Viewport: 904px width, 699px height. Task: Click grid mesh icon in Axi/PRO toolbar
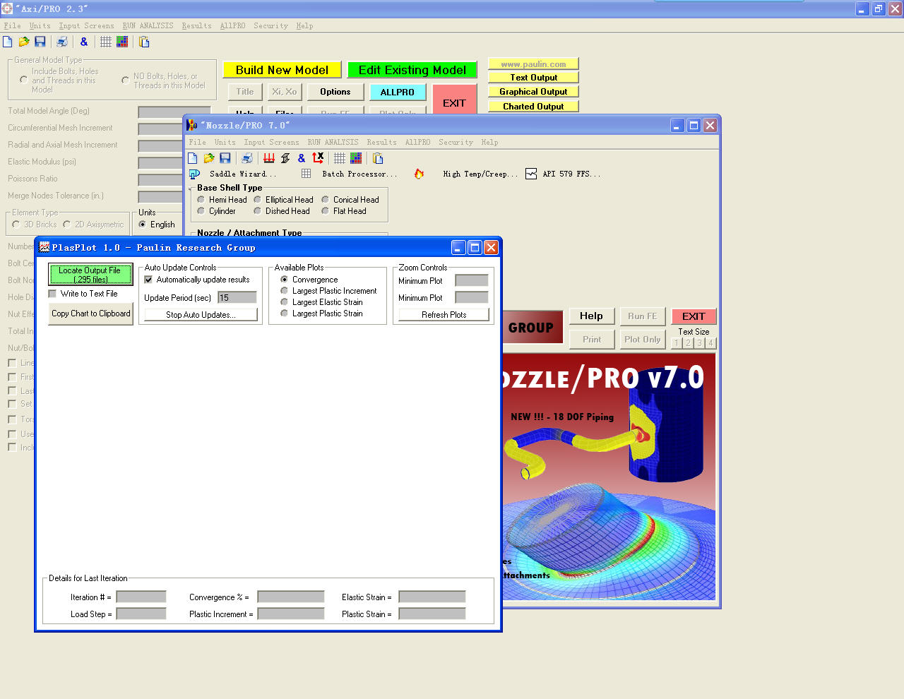[x=105, y=42]
